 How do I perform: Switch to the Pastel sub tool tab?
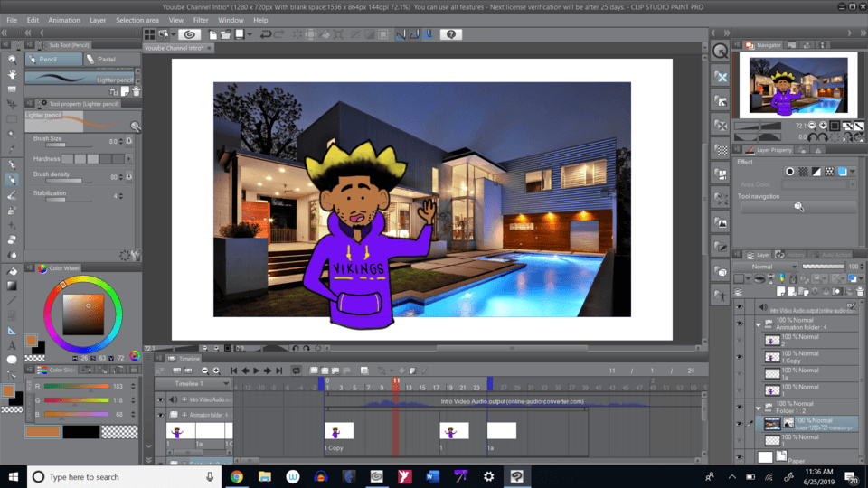coord(107,59)
